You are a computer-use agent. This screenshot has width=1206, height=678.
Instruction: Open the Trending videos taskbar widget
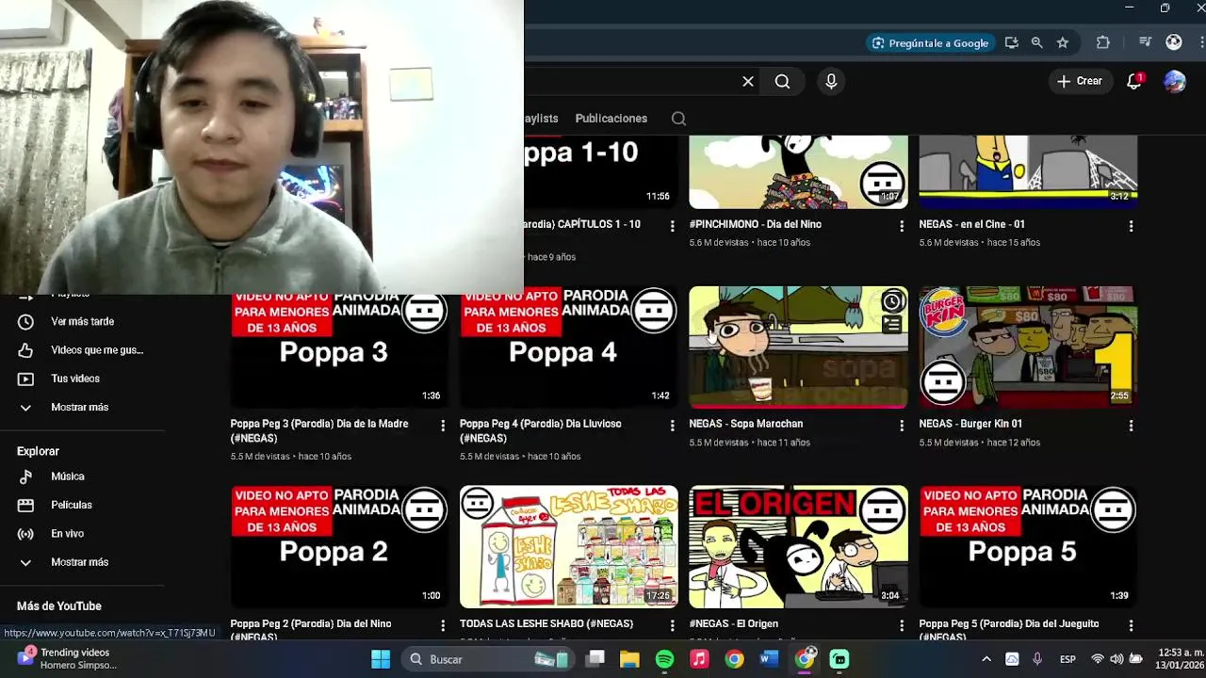pos(68,658)
